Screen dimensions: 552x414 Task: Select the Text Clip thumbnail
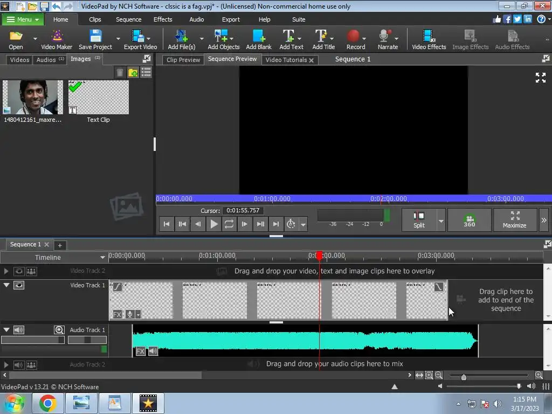99,98
